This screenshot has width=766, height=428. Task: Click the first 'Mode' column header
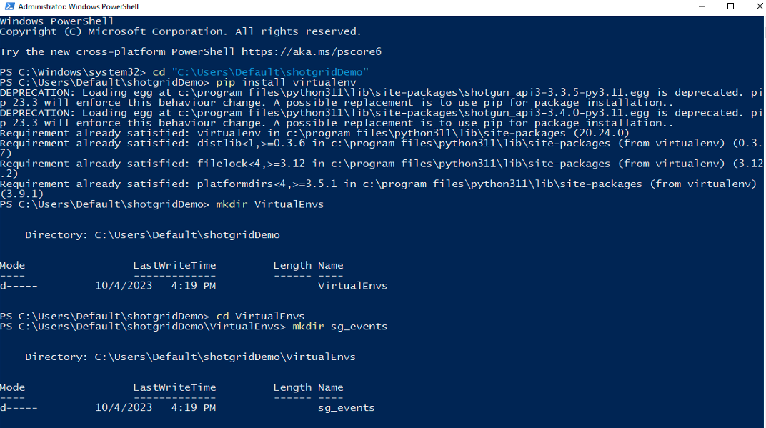point(12,265)
